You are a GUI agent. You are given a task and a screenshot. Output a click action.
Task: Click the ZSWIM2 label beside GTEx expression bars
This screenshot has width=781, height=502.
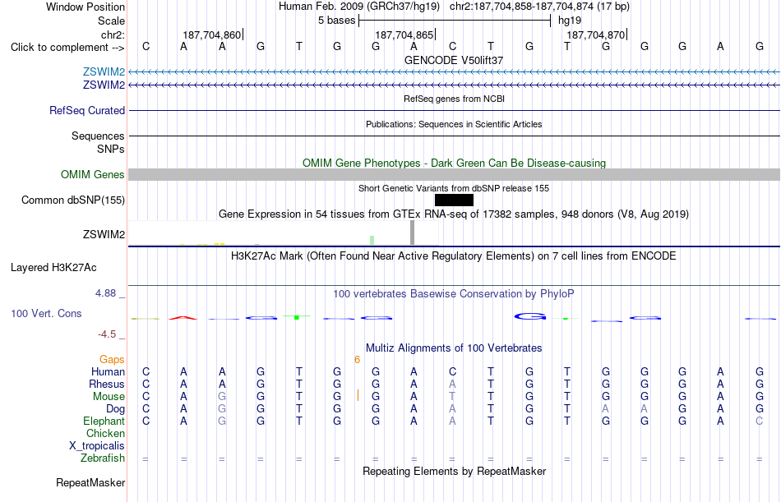pos(104,234)
